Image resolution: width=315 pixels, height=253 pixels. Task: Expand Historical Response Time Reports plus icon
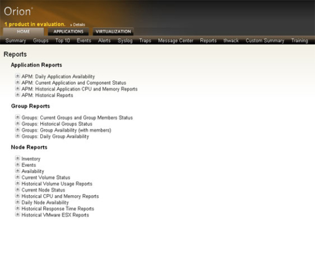17,208
